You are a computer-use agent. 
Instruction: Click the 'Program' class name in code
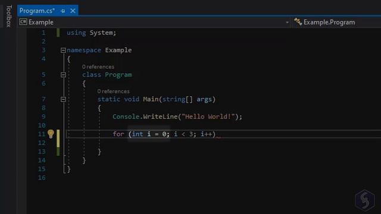(118, 75)
